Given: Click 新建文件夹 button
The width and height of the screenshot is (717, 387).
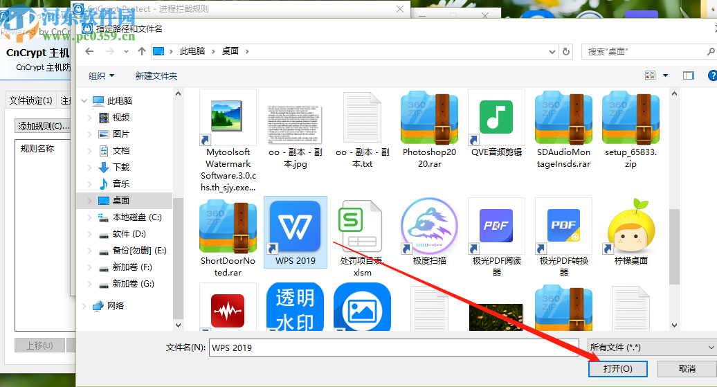Looking at the screenshot, I should (156, 76).
